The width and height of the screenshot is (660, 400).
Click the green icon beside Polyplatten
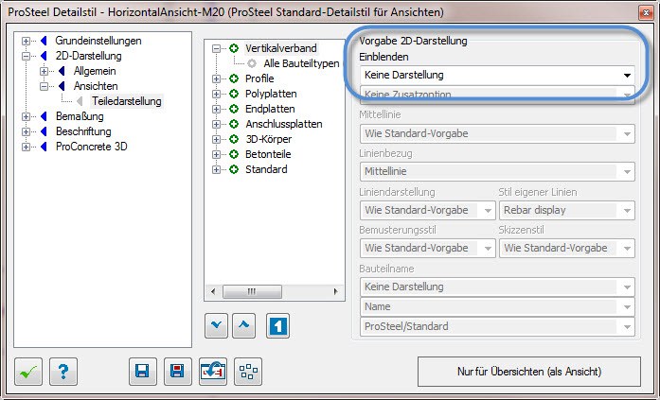coord(234,94)
